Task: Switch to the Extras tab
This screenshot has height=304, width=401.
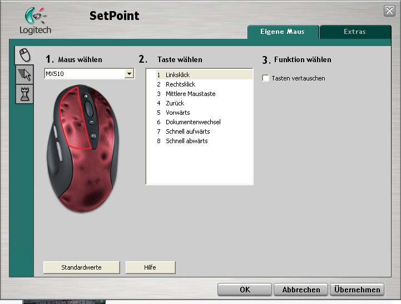Action: pyautogui.click(x=355, y=32)
